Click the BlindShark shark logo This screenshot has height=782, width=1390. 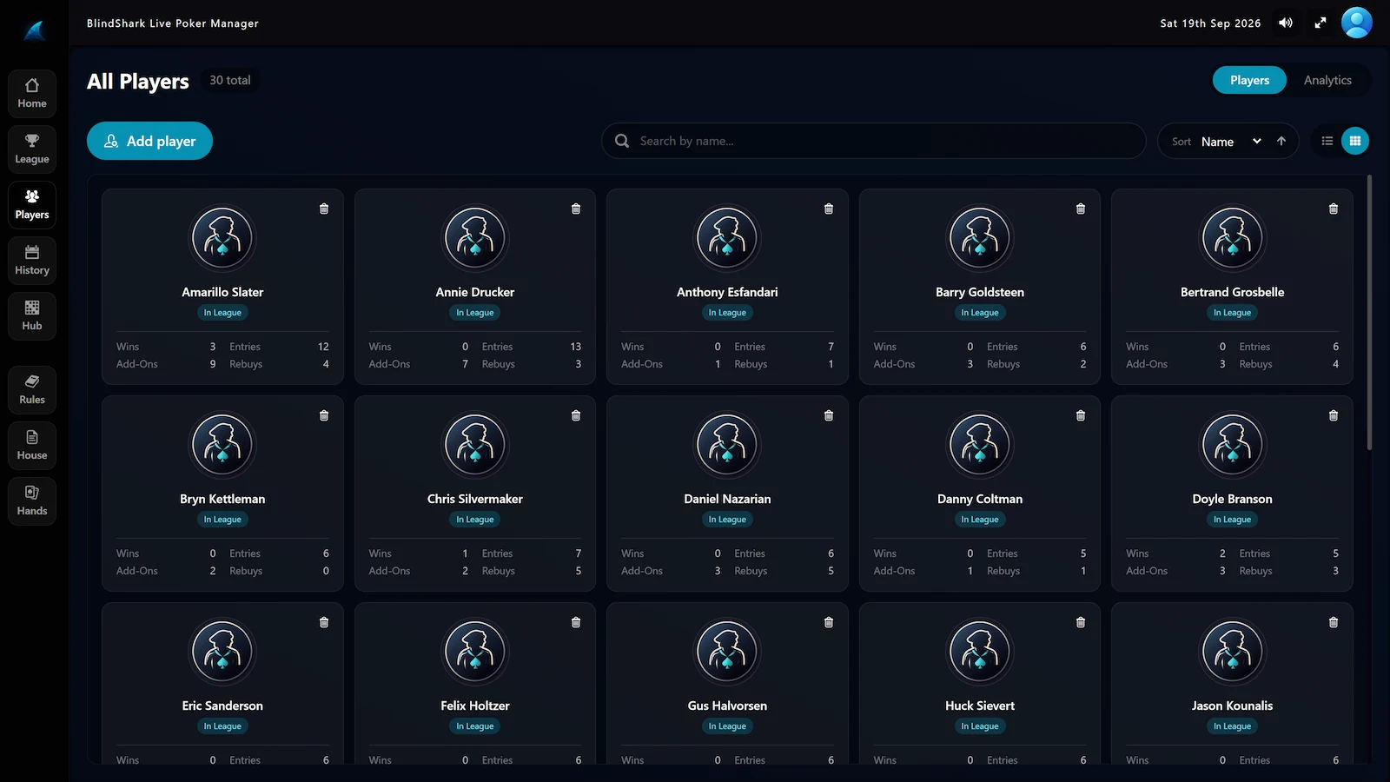click(34, 30)
